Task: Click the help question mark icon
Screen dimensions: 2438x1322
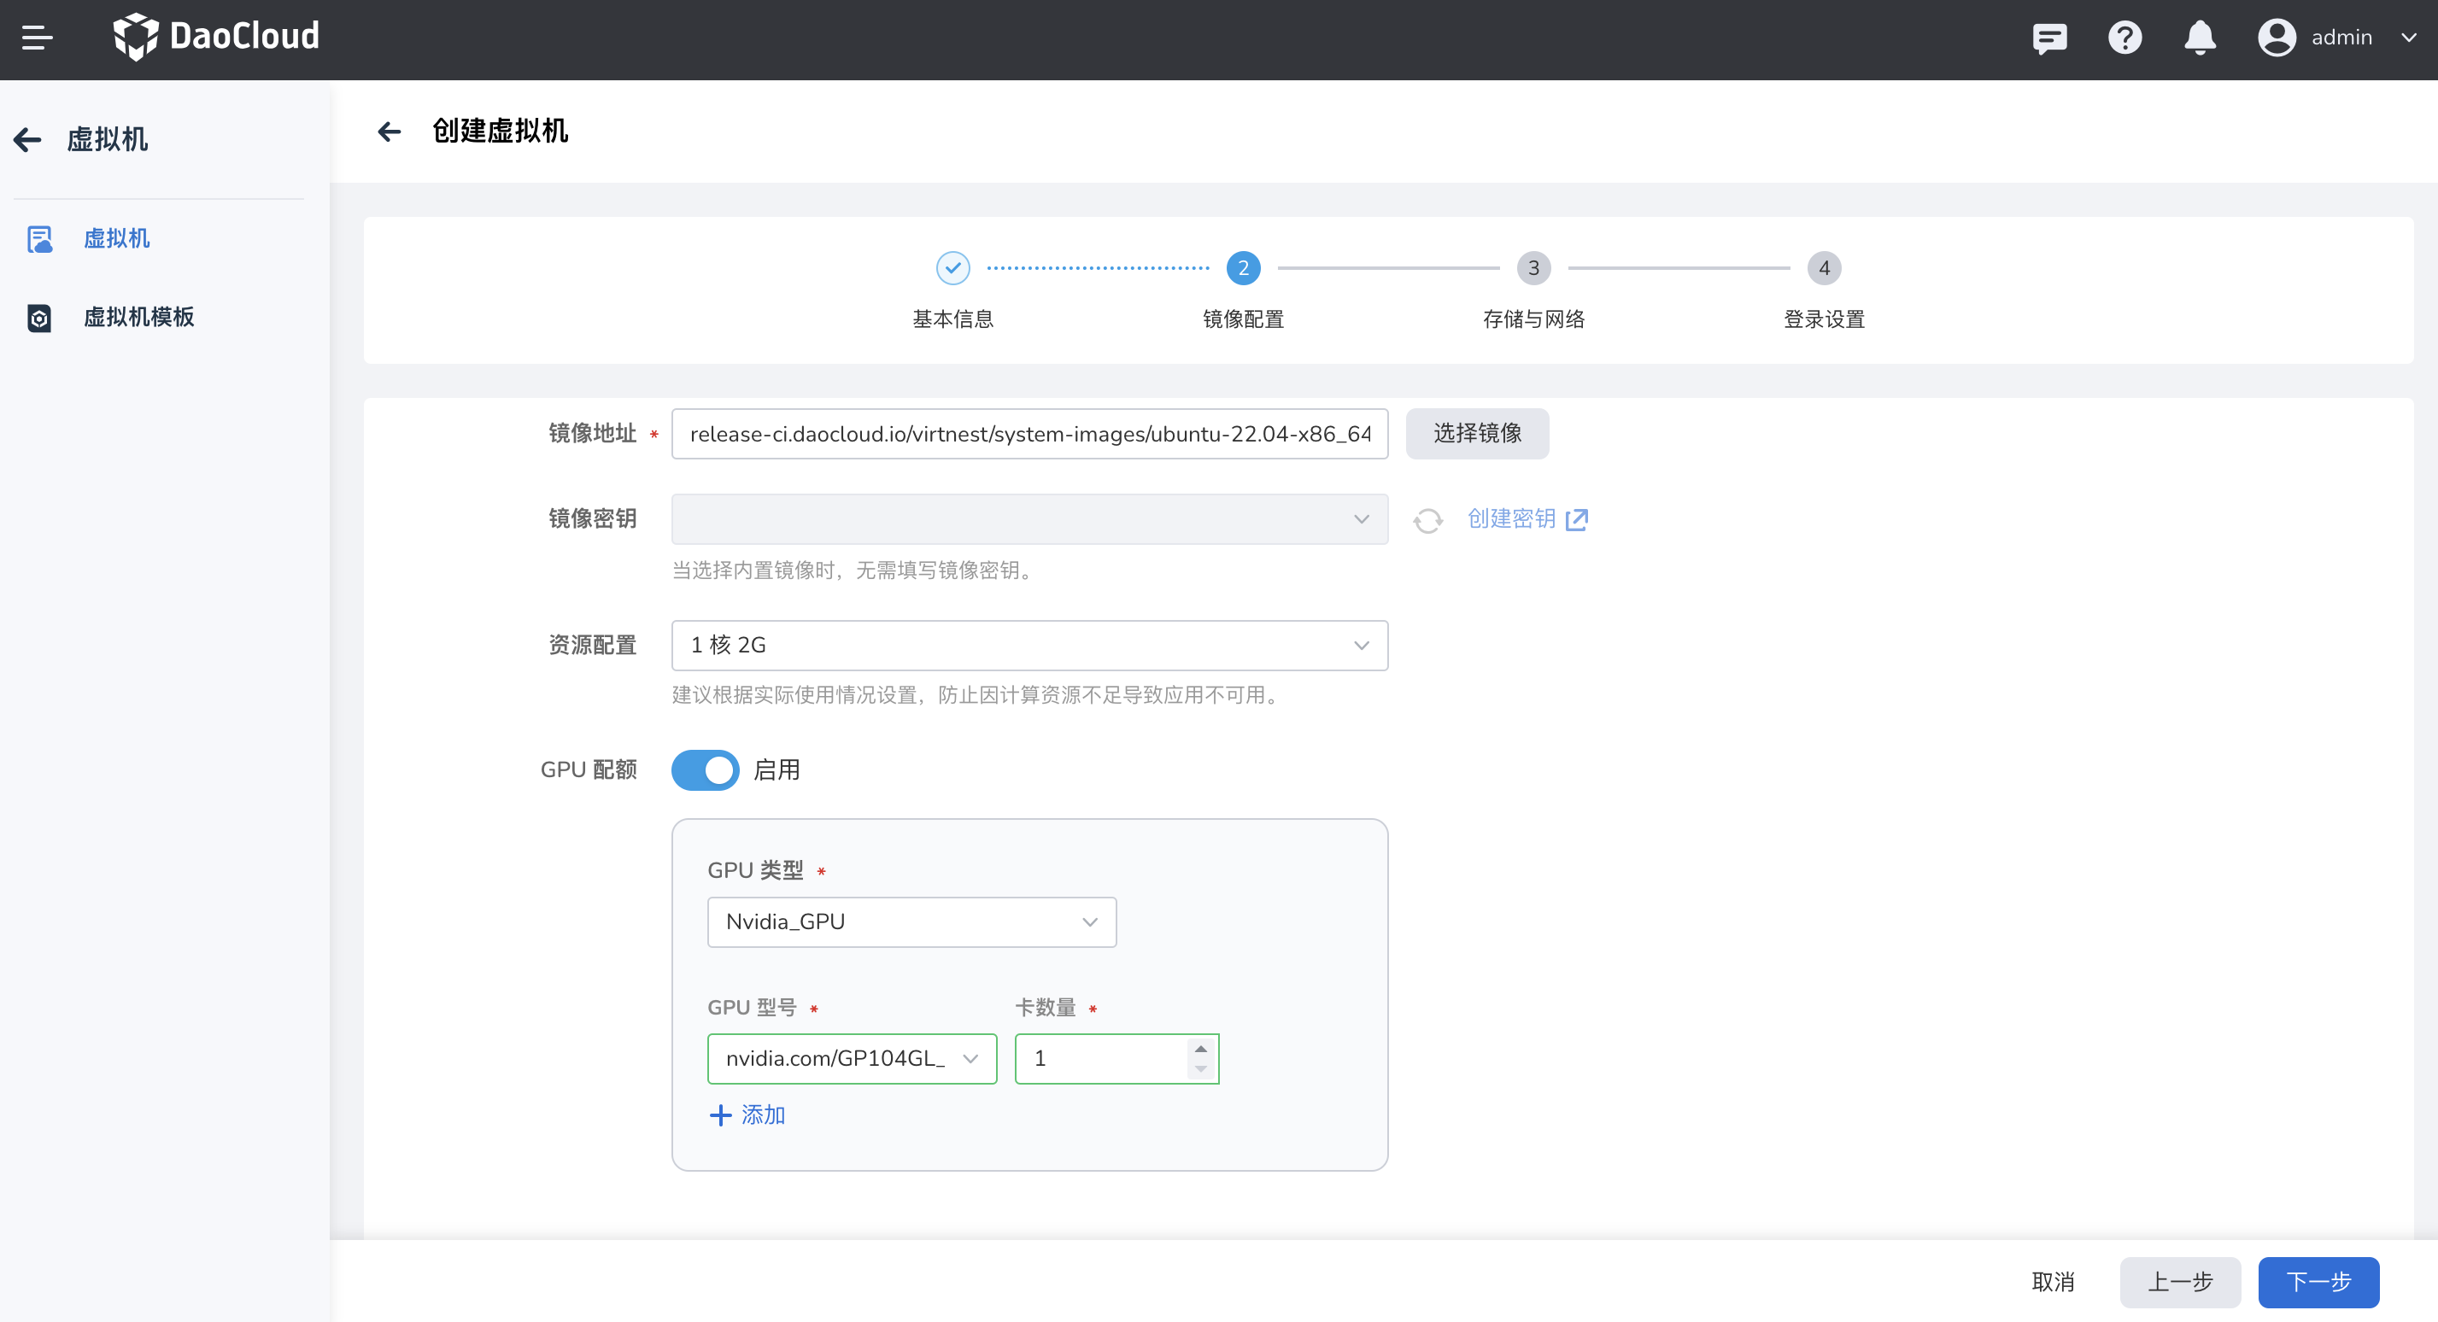Action: tap(2124, 38)
